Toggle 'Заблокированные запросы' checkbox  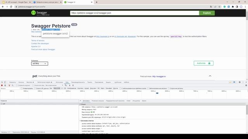148,88
